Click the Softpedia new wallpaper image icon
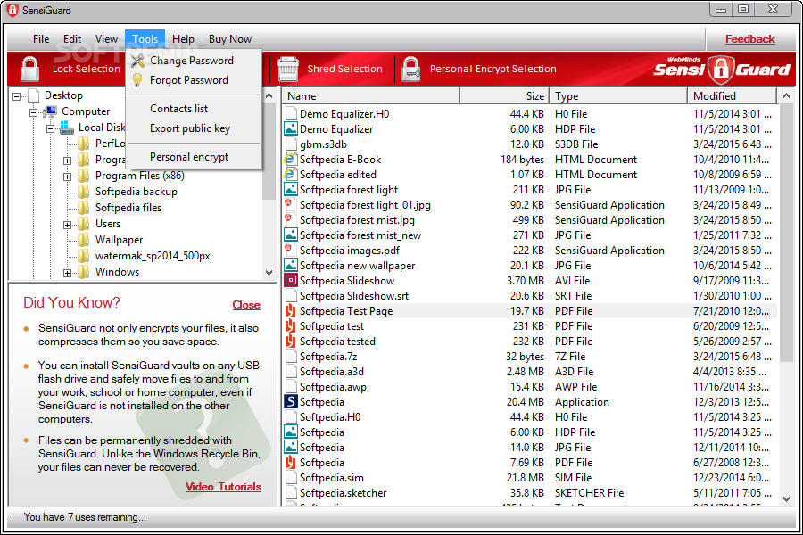The width and height of the screenshot is (803, 535). click(x=290, y=265)
